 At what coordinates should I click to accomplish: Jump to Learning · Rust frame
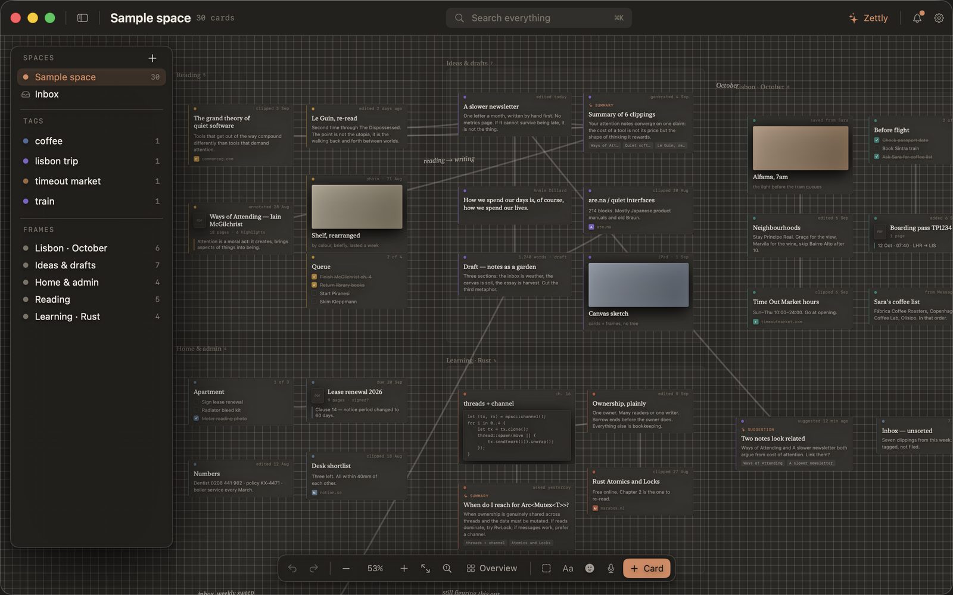[x=91, y=317]
